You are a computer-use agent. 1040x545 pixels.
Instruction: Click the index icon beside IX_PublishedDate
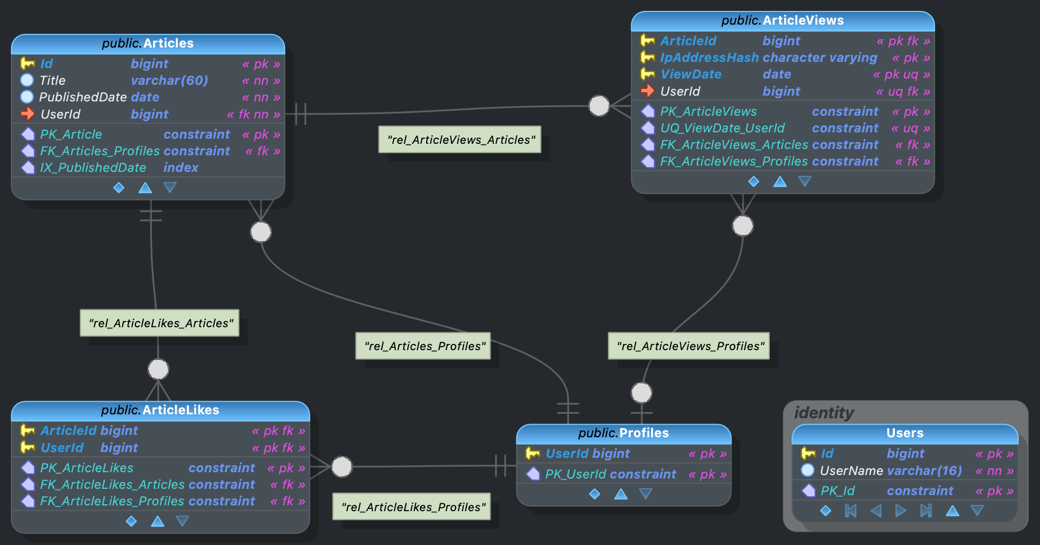28,167
